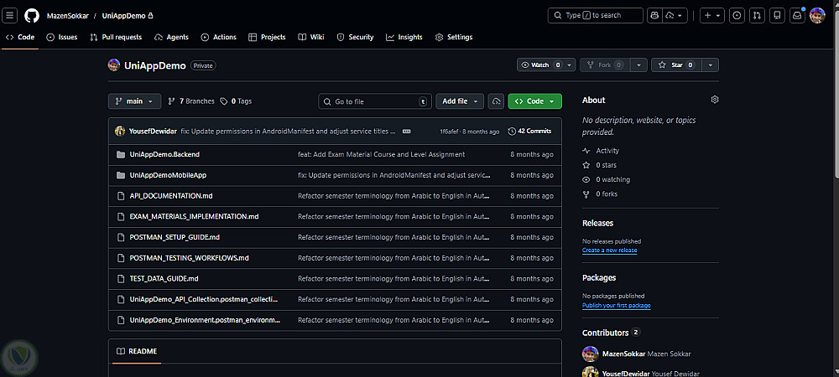Open the Projects tab

pyautogui.click(x=267, y=38)
